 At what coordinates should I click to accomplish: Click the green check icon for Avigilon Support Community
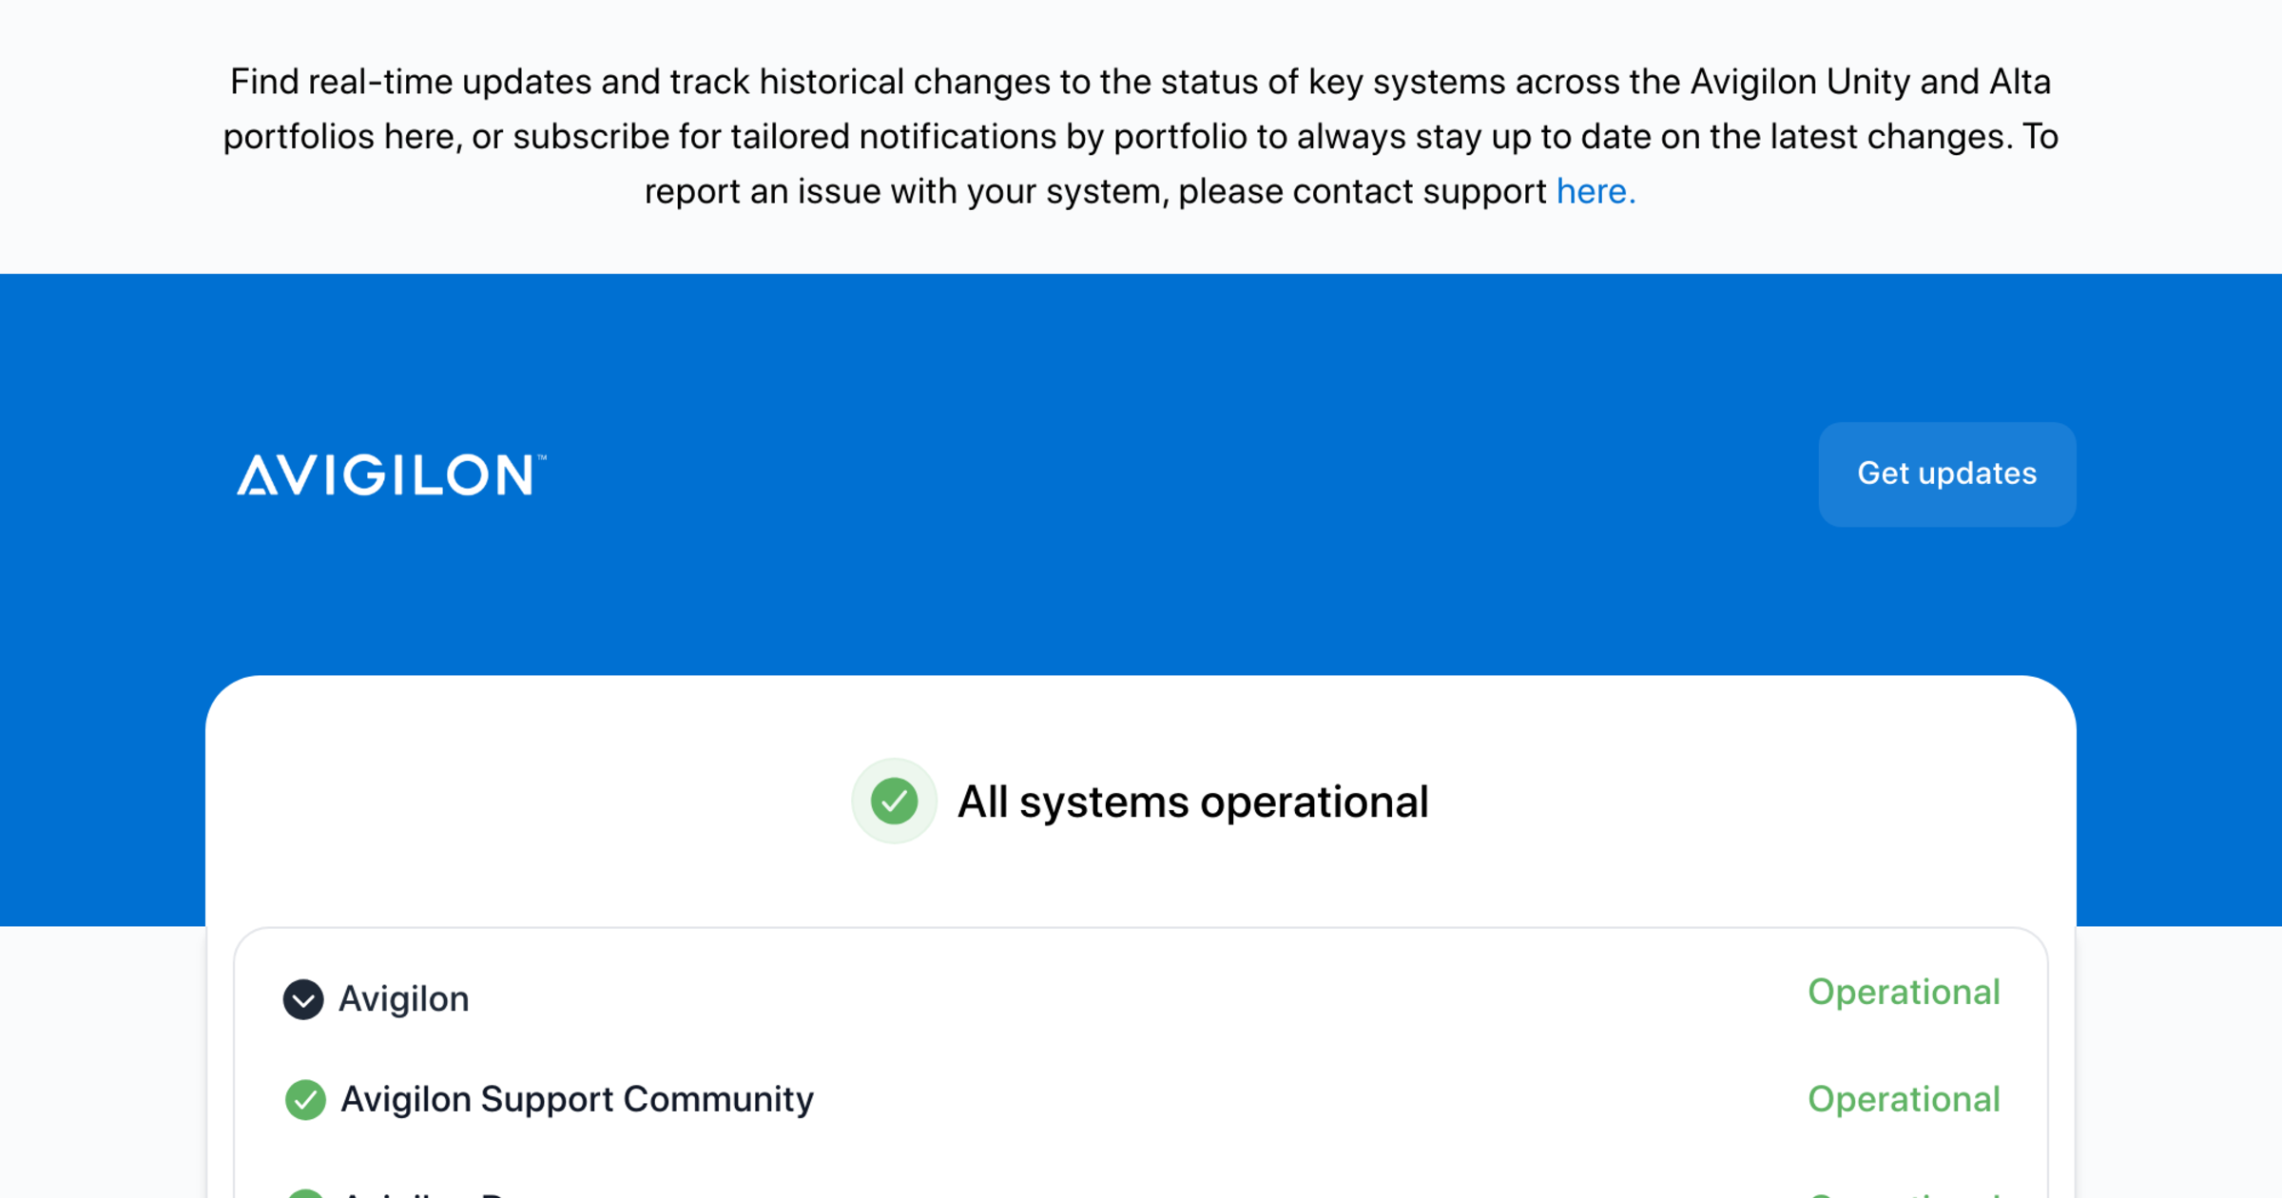[x=305, y=1100]
